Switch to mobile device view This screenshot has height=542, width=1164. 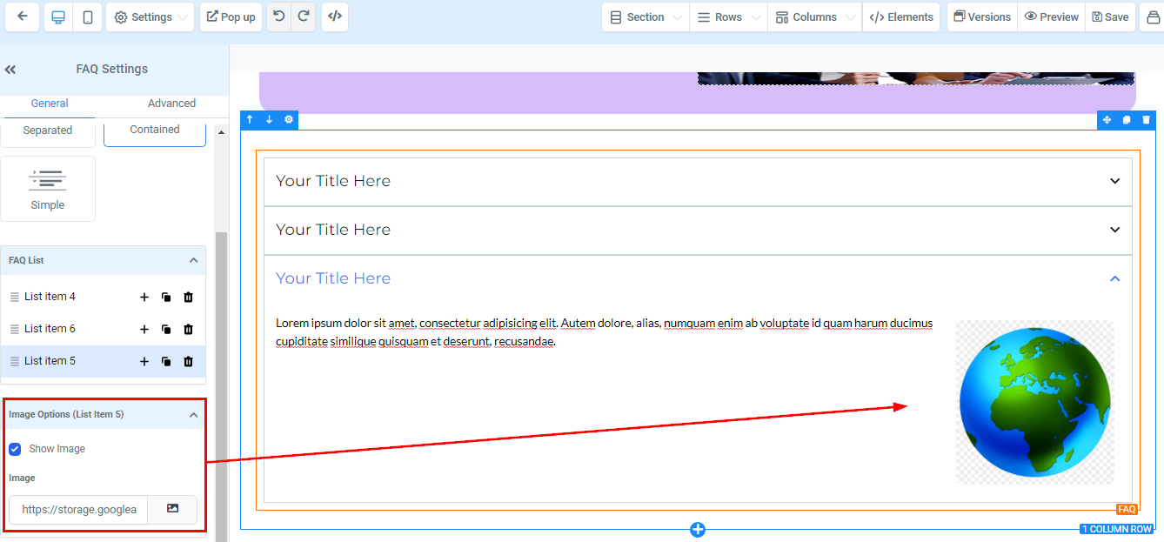tap(87, 17)
